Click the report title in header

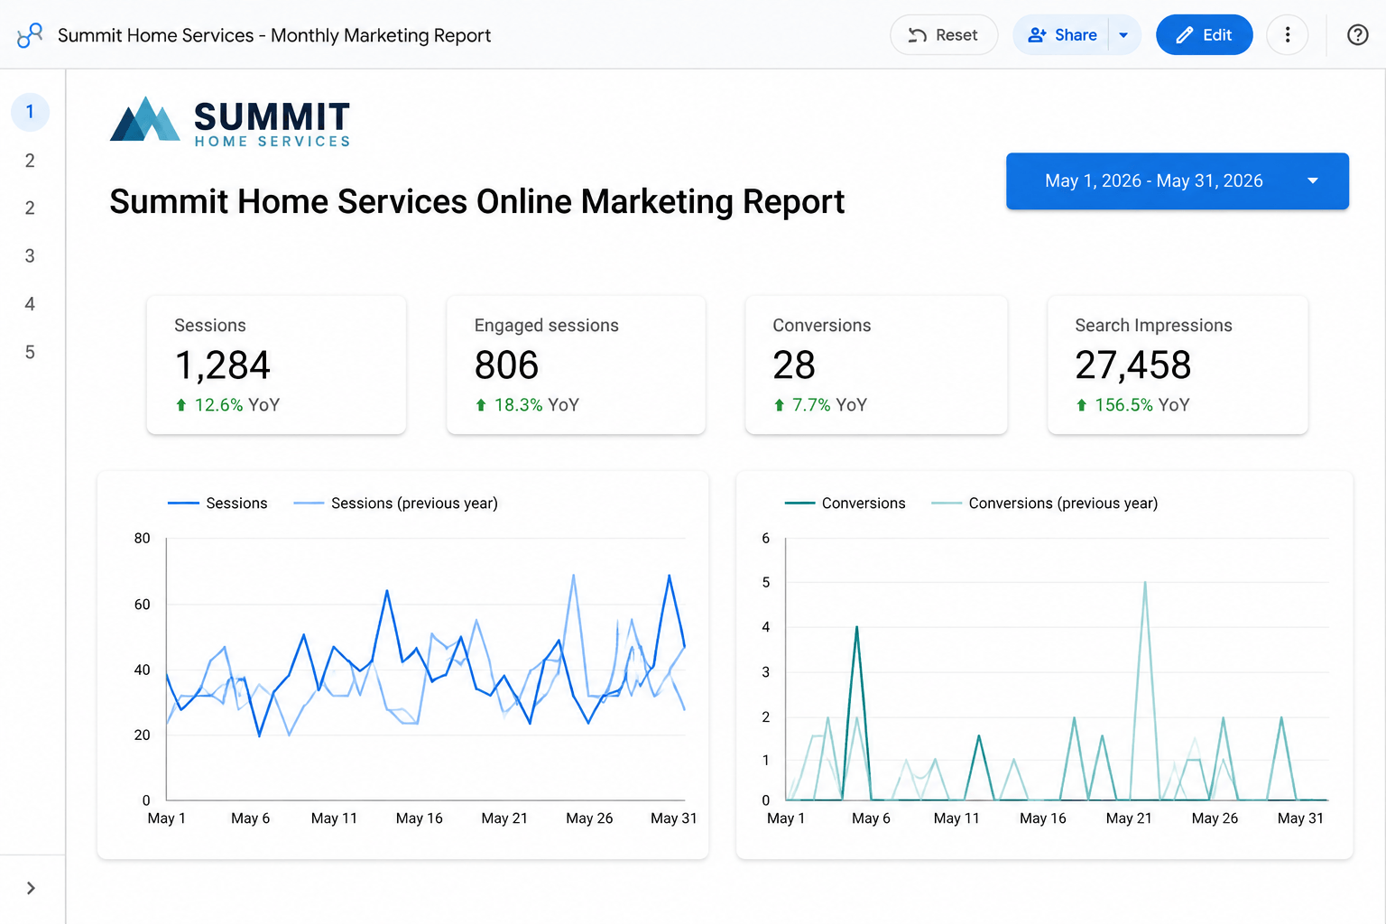click(x=274, y=35)
